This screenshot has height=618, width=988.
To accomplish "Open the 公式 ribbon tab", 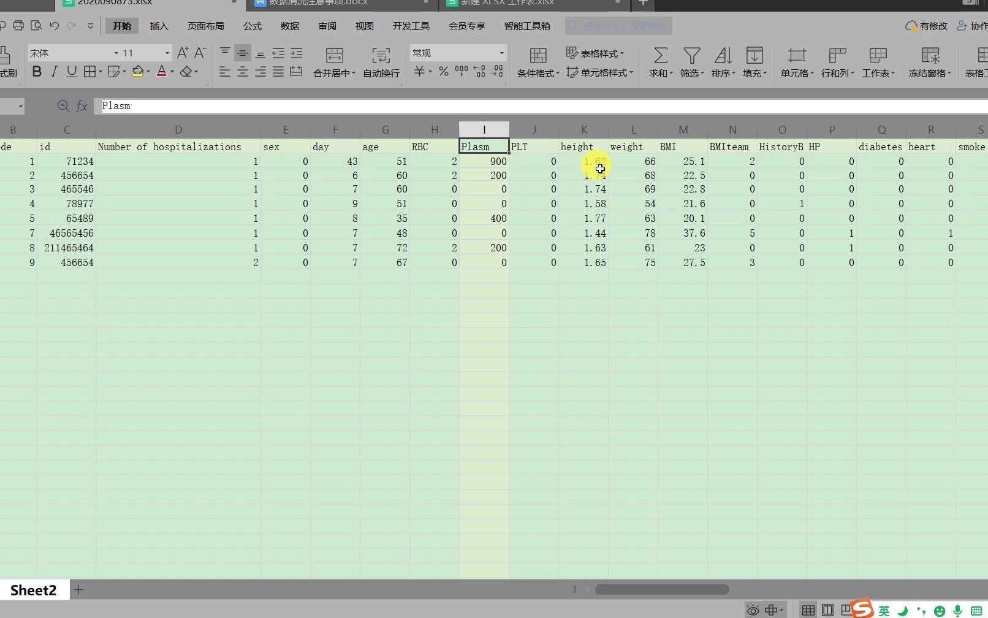I will point(252,26).
